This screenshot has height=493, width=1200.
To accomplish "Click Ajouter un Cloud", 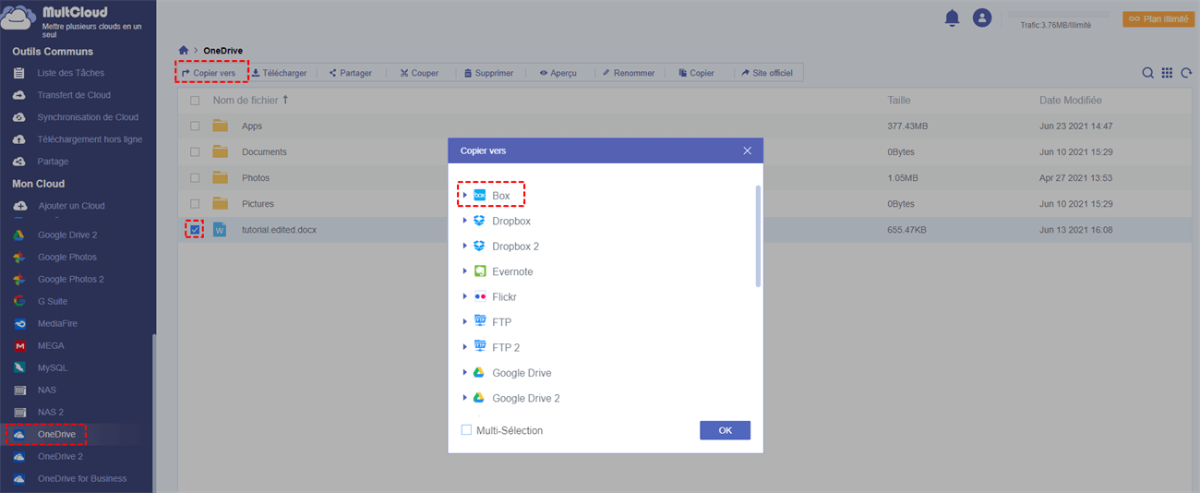I will coord(71,206).
